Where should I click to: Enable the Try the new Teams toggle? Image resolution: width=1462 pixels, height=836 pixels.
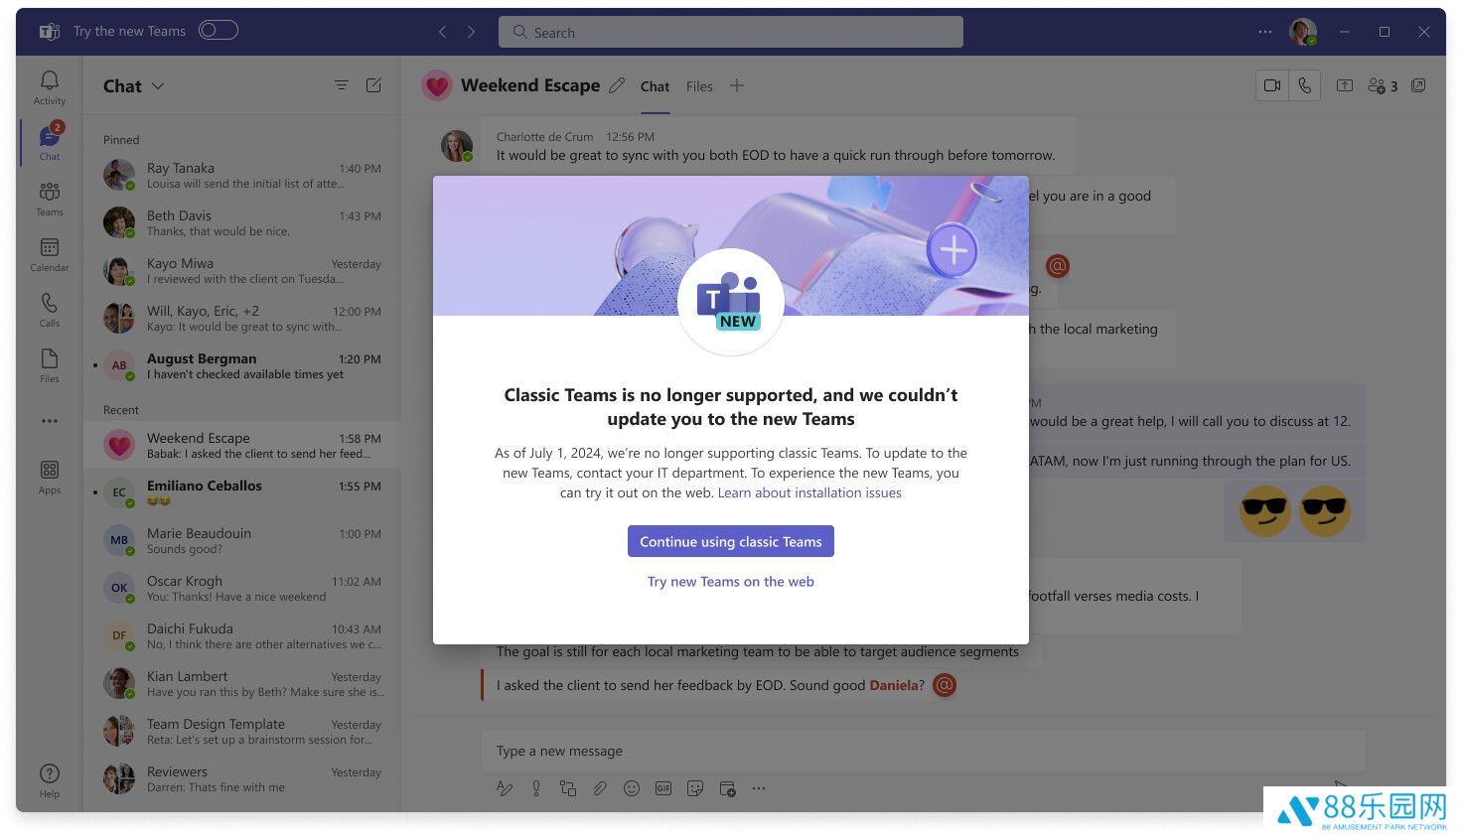pyautogui.click(x=218, y=31)
